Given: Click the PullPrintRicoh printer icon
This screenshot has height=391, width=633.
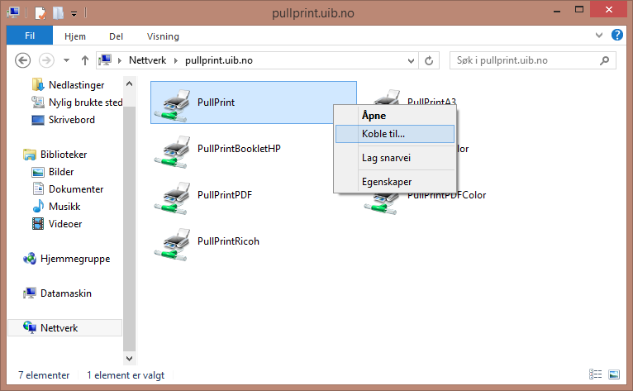Looking at the screenshot, I should (172, 242).
